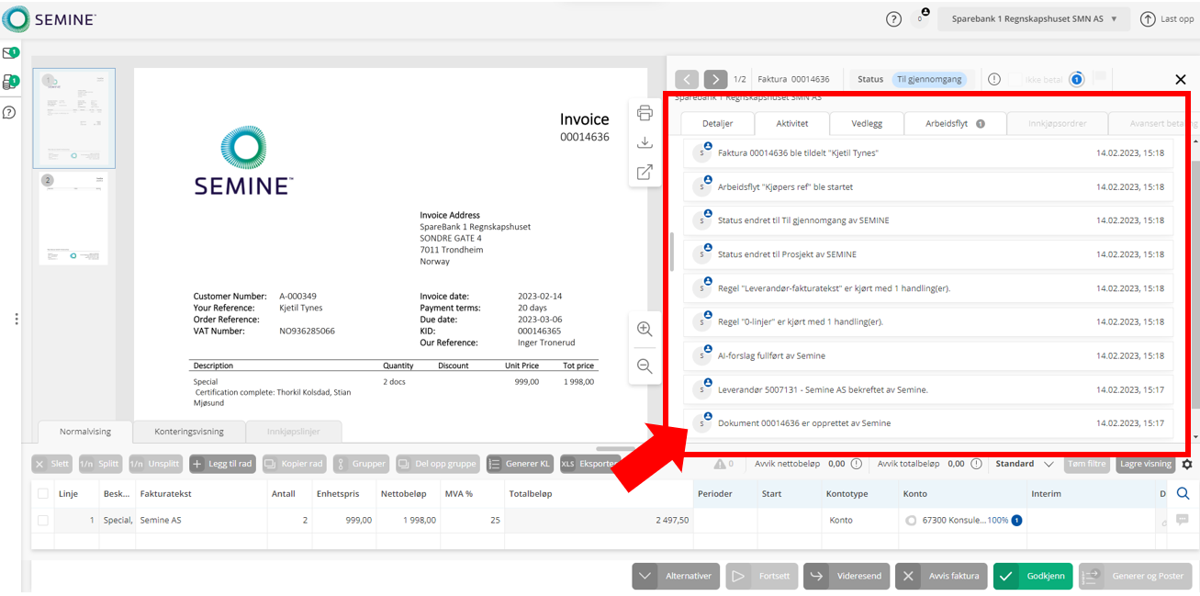1200x596 pixels.
Task: Reject invoice using Avvis faktura
Action: pyautogui.click(x=941, y=576)
